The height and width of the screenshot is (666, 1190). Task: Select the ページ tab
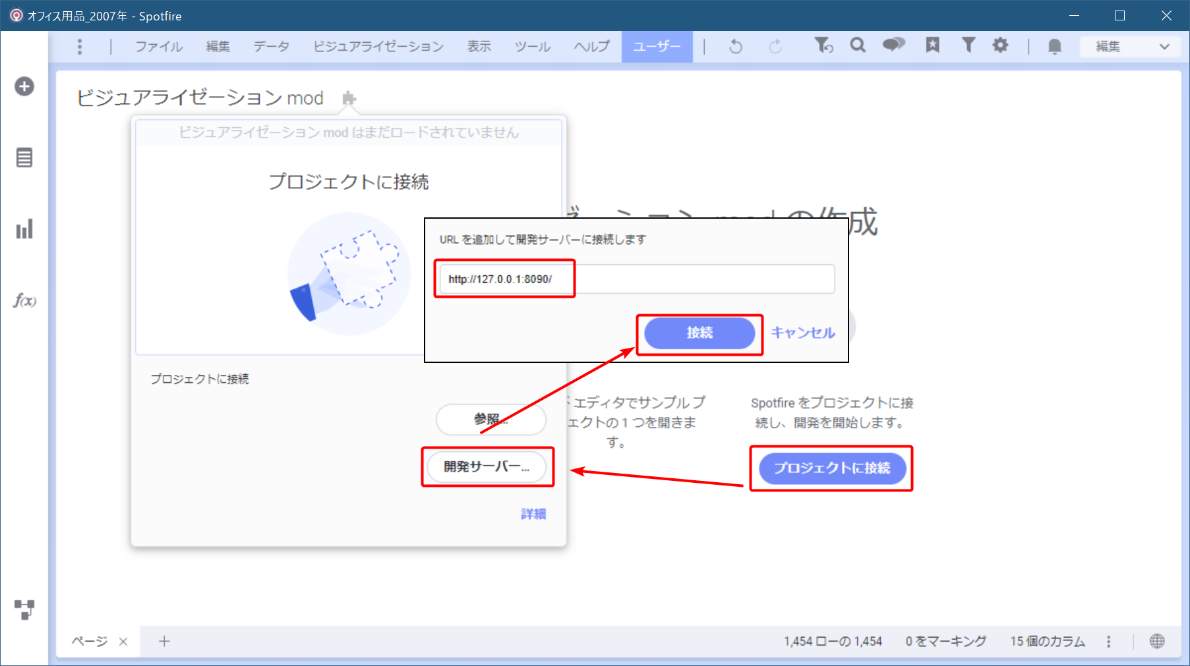pos(90,641)
